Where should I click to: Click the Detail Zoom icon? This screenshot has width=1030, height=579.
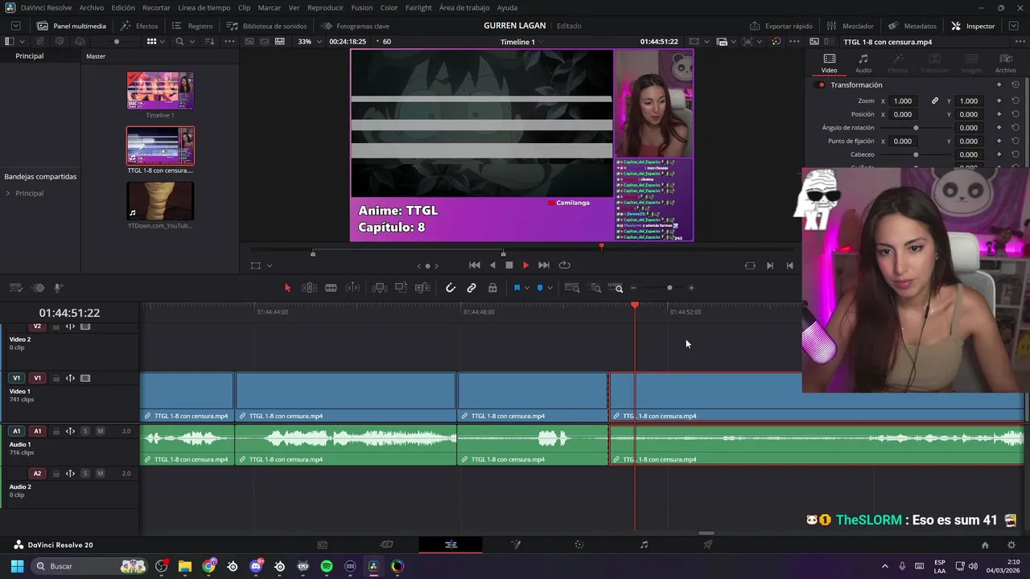click(x=595, y=288)
